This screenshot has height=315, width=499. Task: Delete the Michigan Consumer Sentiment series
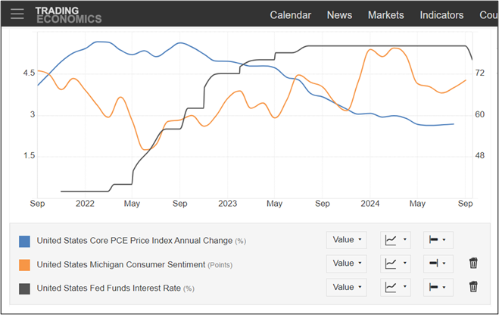[473, 264]
